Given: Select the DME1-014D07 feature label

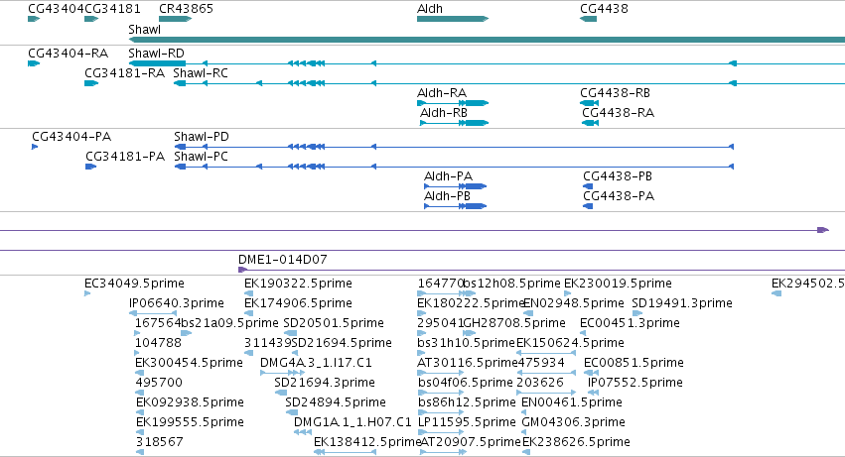Looking at the screenshot, I should (x=283, y=260).
